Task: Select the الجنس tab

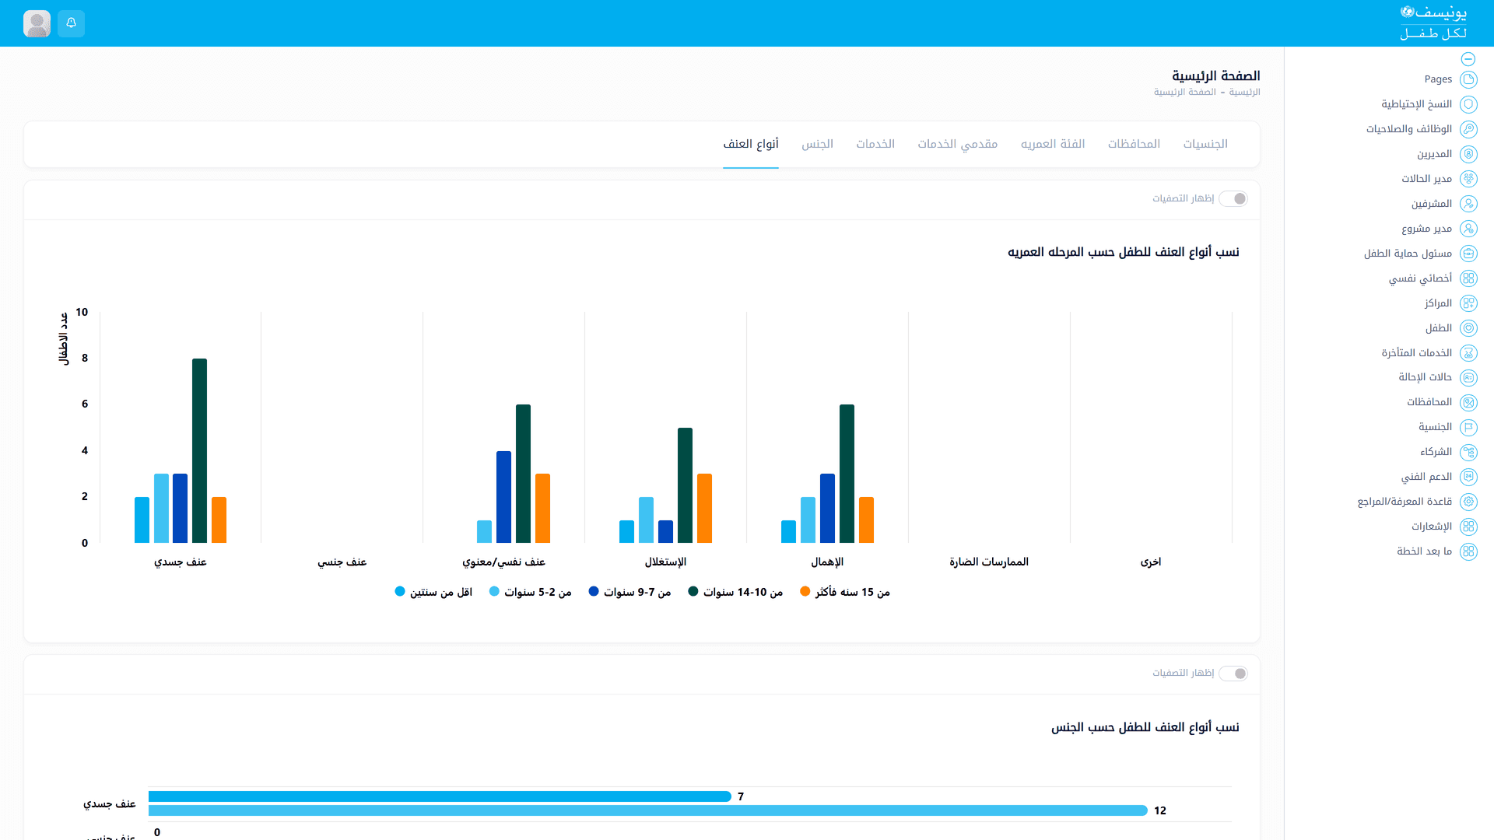Action: pyautogui.click(x=817, y=144)
